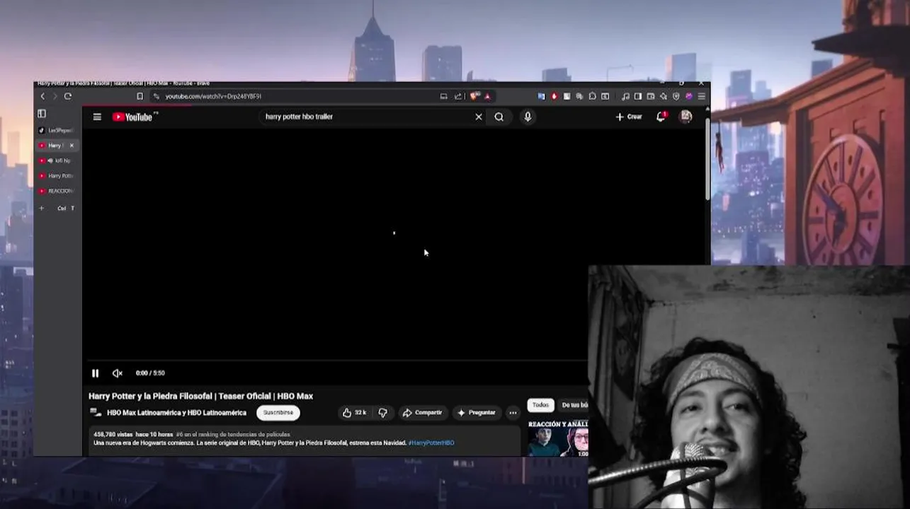This screenshot has height=509, width=910.
Task: Open the browser main menu hamburger
Action: tap(702, 96)
